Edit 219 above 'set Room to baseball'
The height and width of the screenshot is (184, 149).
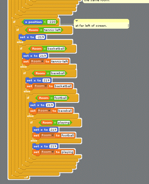tap(50, 105)
